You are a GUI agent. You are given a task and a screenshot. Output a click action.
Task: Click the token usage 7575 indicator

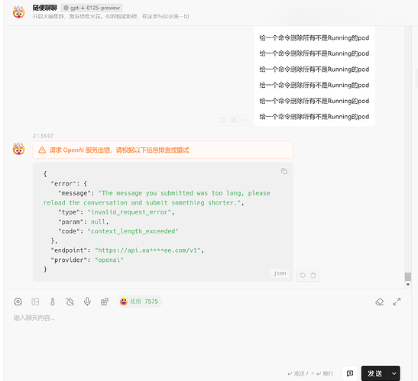click(x=140, y=302)
